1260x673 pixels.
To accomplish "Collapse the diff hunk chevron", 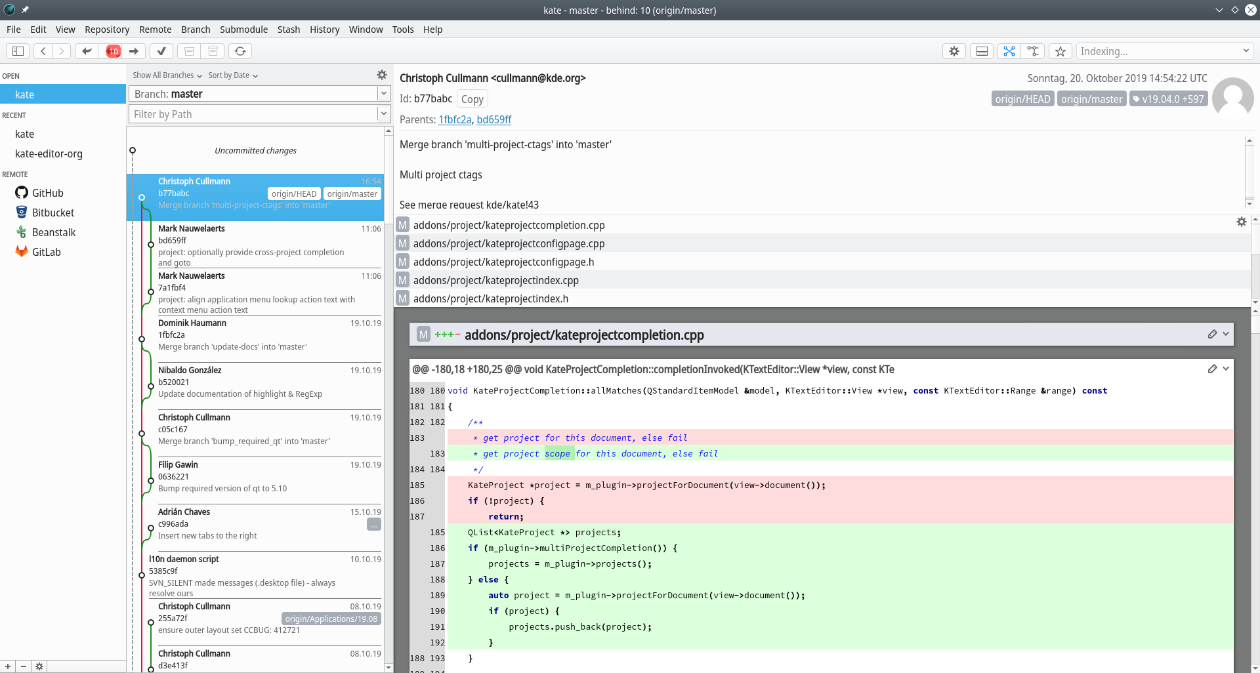I will point(1225,369).
